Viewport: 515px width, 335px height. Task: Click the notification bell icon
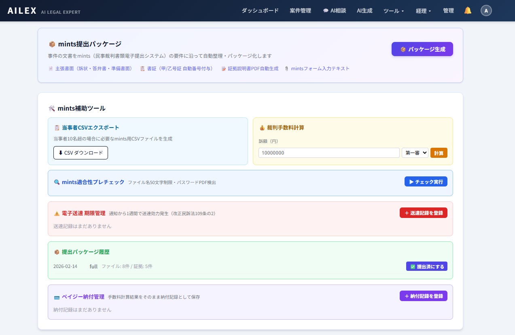(468, 10)
